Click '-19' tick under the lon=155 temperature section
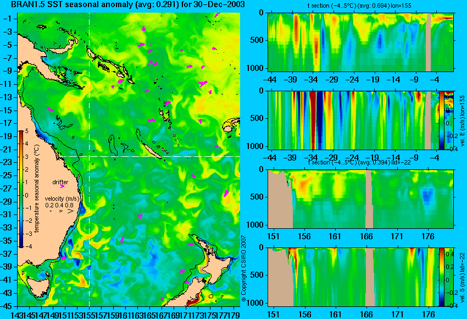 tap(373, 80)
